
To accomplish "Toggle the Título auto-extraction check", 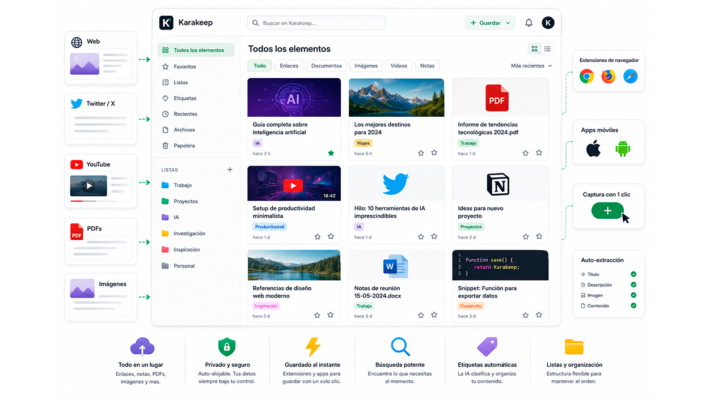I will [633, 274].
